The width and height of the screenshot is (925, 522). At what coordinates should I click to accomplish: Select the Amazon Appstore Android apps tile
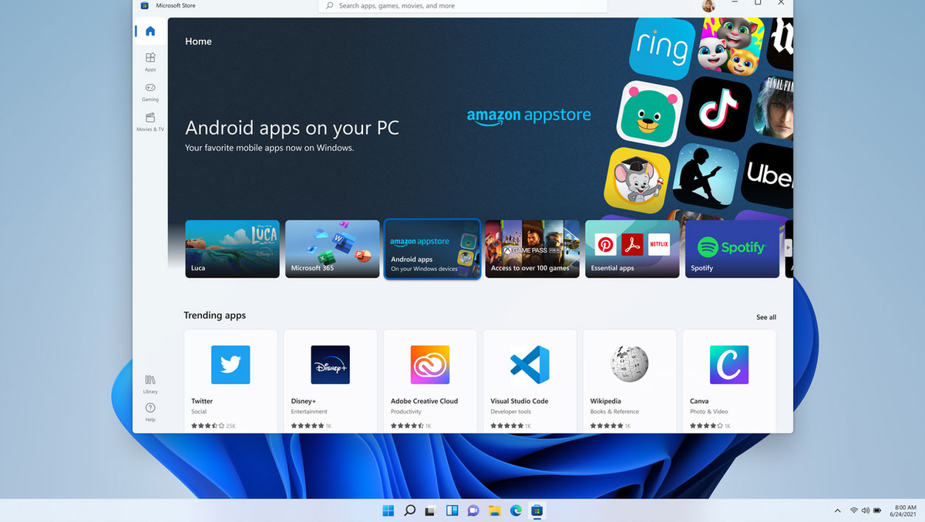pos(432,249)
